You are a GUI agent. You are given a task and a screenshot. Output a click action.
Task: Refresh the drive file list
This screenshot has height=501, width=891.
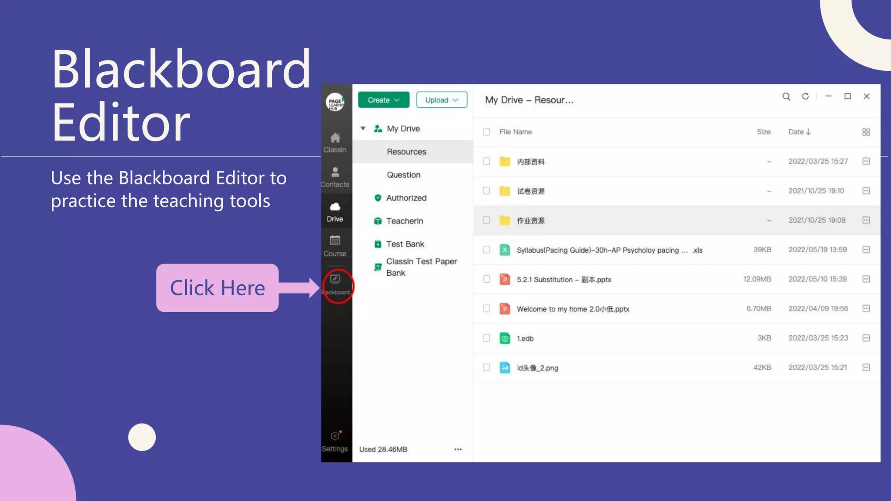(805, 97)
